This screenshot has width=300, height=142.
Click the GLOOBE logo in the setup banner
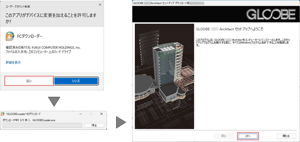[x=271, y=14]
